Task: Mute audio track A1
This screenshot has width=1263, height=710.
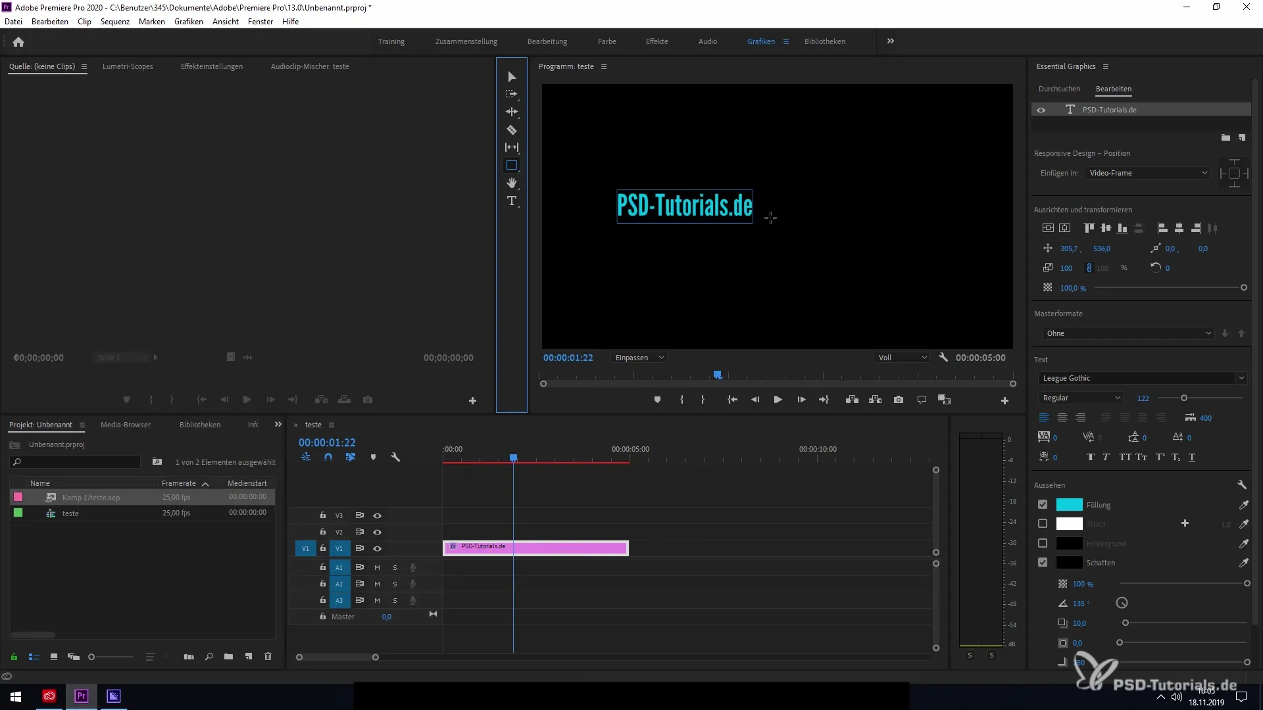Action: pyautogui.click(x=377, y=567)
